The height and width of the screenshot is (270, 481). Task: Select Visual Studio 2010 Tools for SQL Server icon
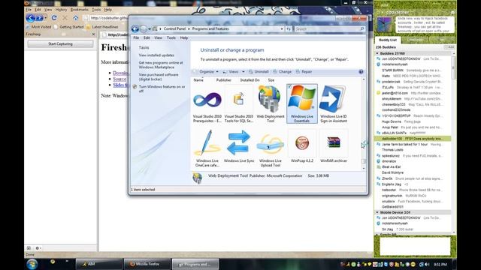tap(239, 103)
